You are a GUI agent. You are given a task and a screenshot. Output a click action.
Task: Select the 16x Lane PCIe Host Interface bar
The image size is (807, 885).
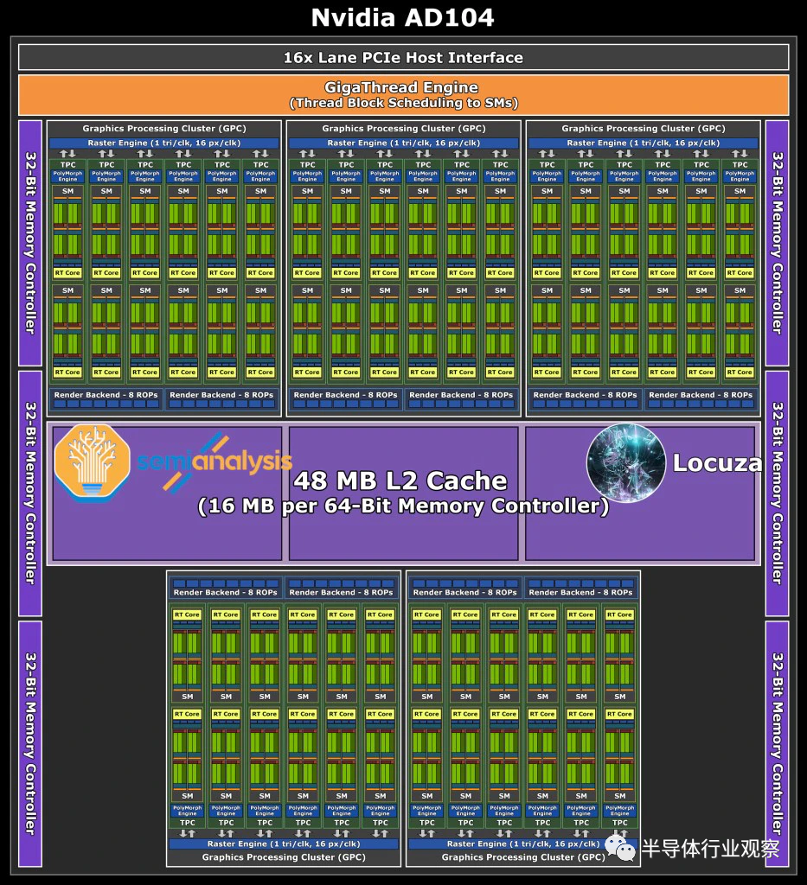pyautogui.click(x=403, y=58)
